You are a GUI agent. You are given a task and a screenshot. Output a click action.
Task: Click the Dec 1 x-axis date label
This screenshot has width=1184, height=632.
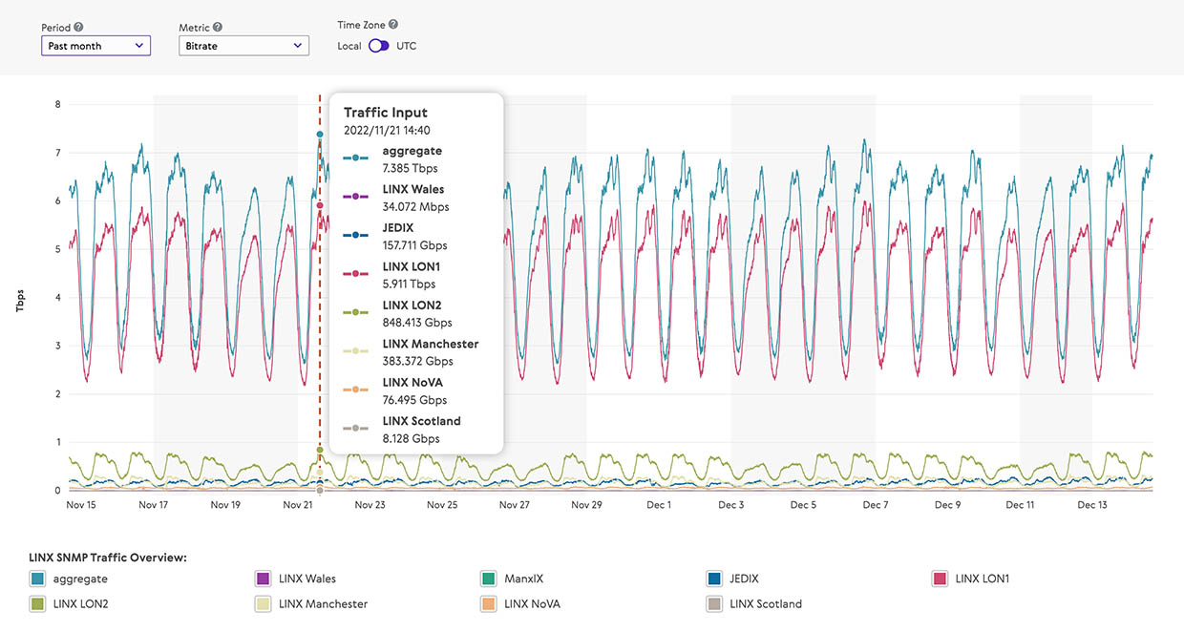click(658, 505)
